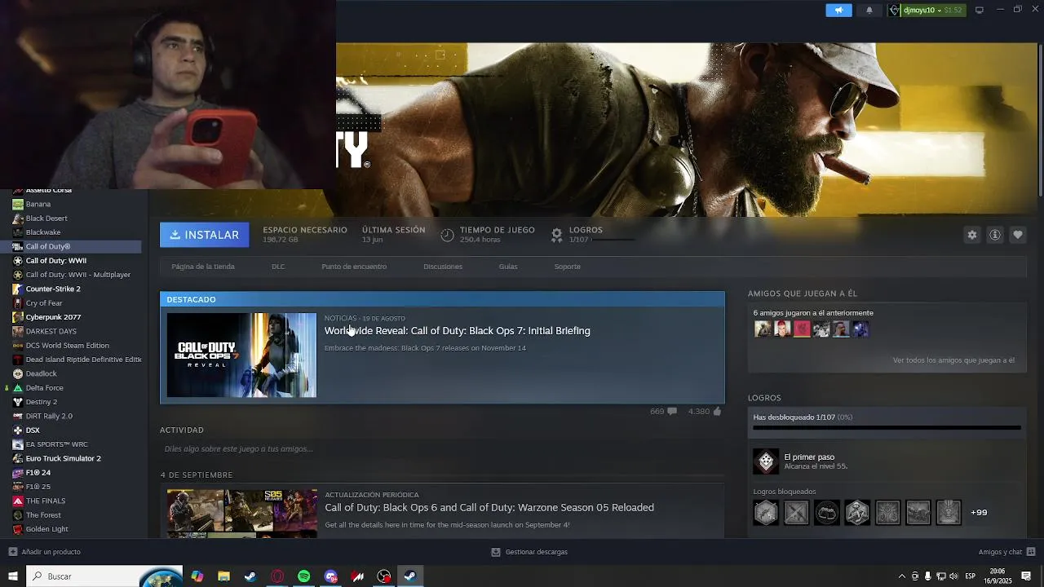Open the DLC tab

click(278, 267)
